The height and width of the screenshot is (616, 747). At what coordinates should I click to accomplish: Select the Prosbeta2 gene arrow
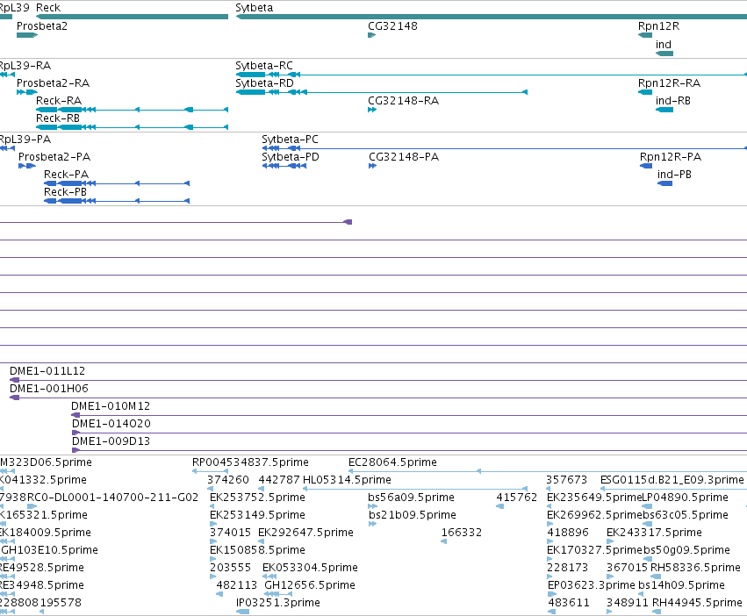point(27,35)
